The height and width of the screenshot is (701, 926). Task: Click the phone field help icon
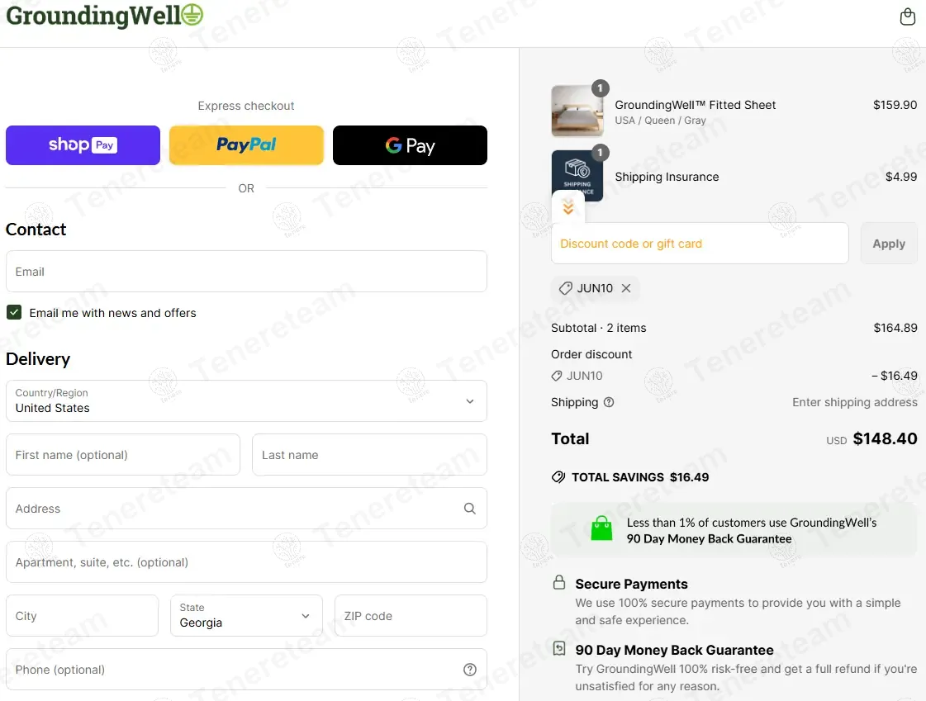point(469,670)
